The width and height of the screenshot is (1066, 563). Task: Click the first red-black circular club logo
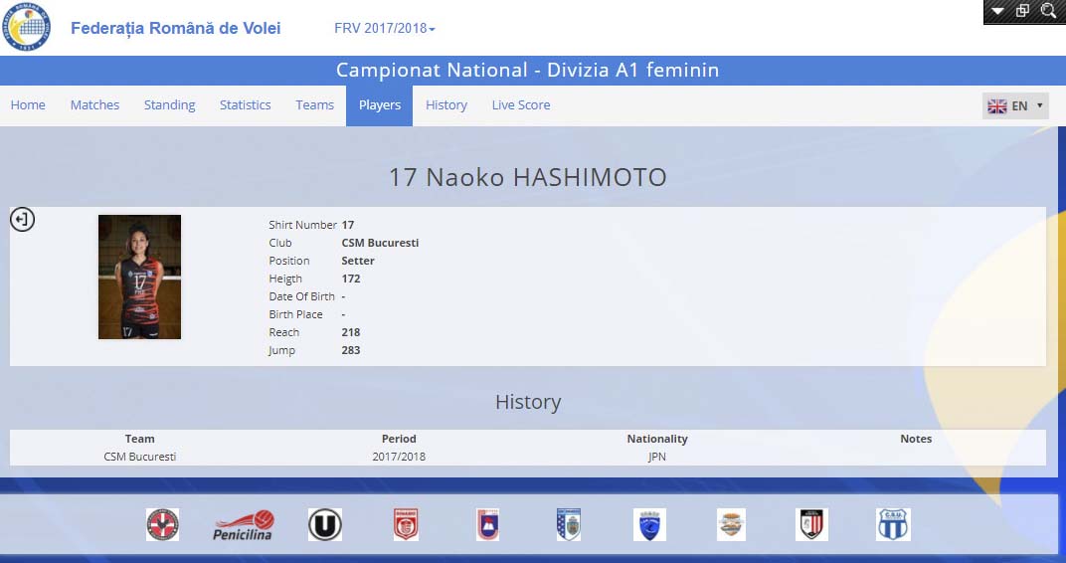pyautogui.click(x=162, y=525)
